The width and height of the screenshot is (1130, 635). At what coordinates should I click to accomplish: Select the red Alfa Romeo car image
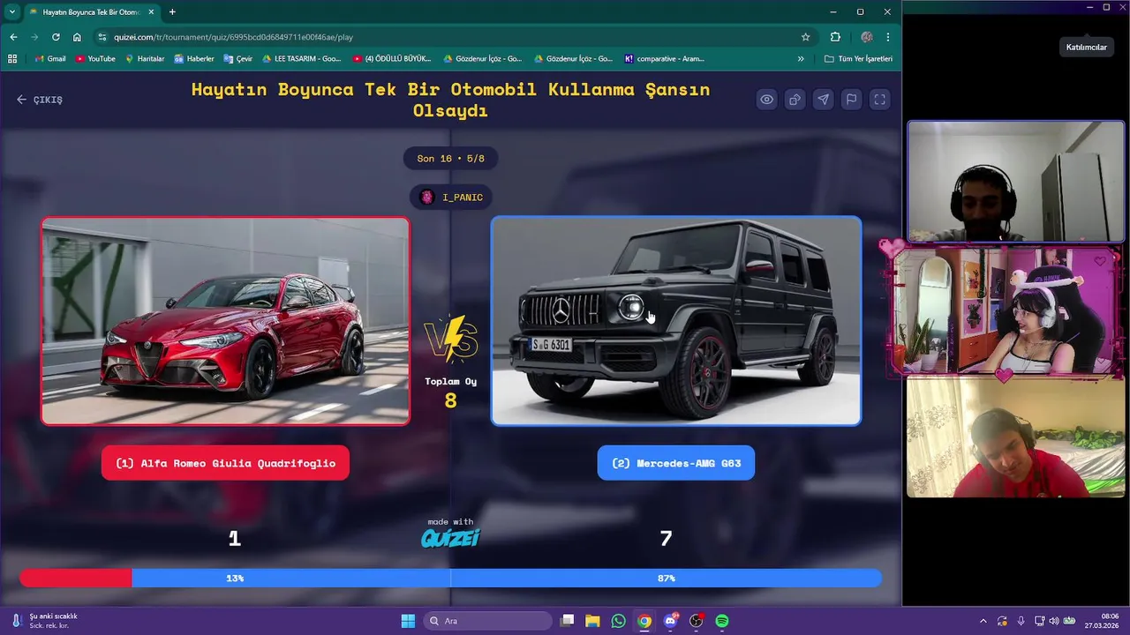pos(225,321)
